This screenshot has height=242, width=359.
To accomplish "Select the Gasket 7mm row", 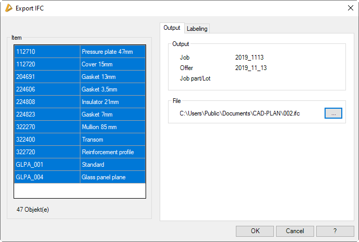I will (x=79, y=114).
